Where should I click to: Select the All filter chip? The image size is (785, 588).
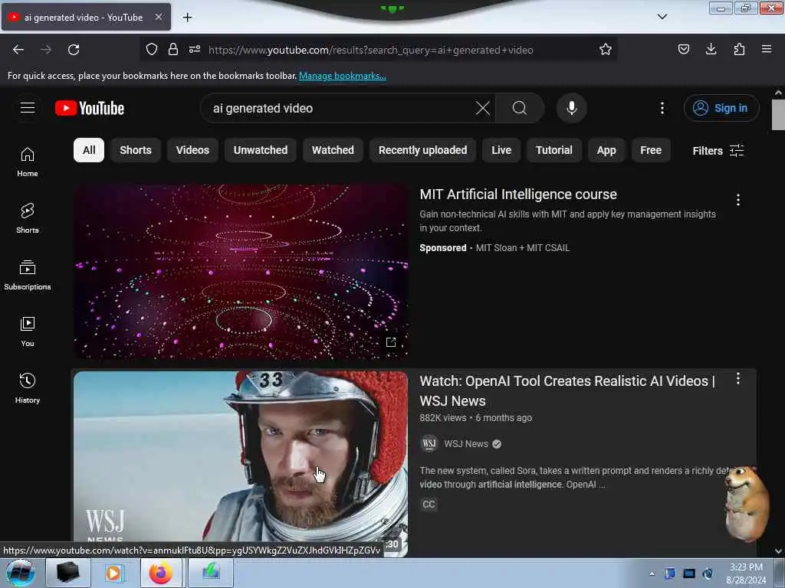[x=89, y=150]
